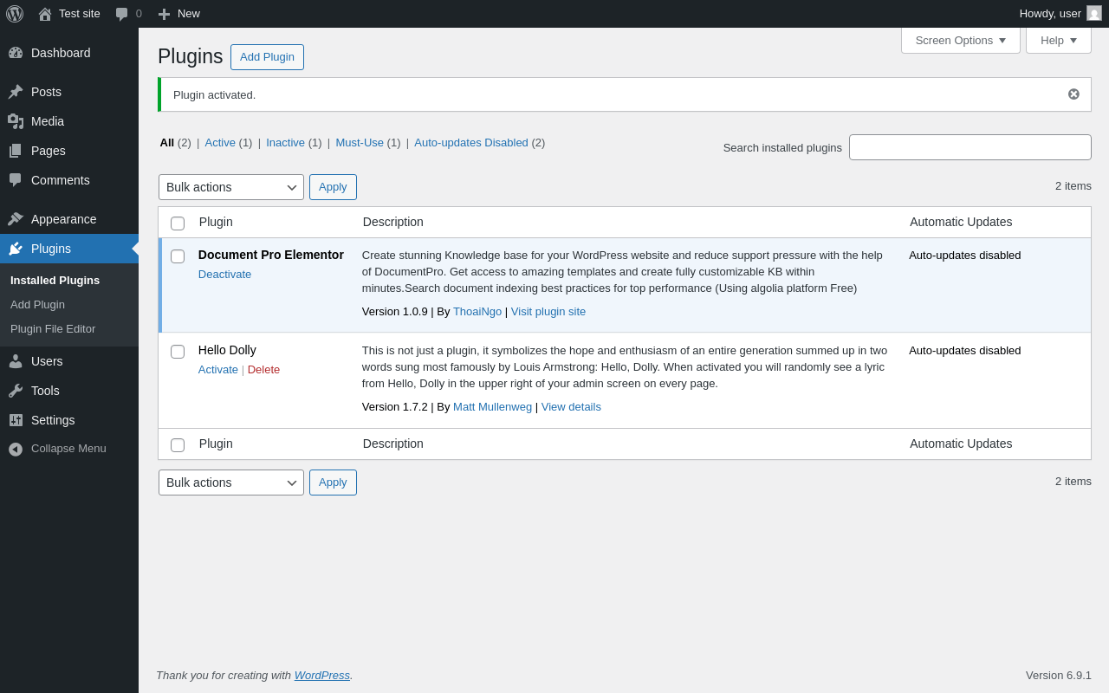Click the comments bubble icon in admin bar

[x=122, y=14]
